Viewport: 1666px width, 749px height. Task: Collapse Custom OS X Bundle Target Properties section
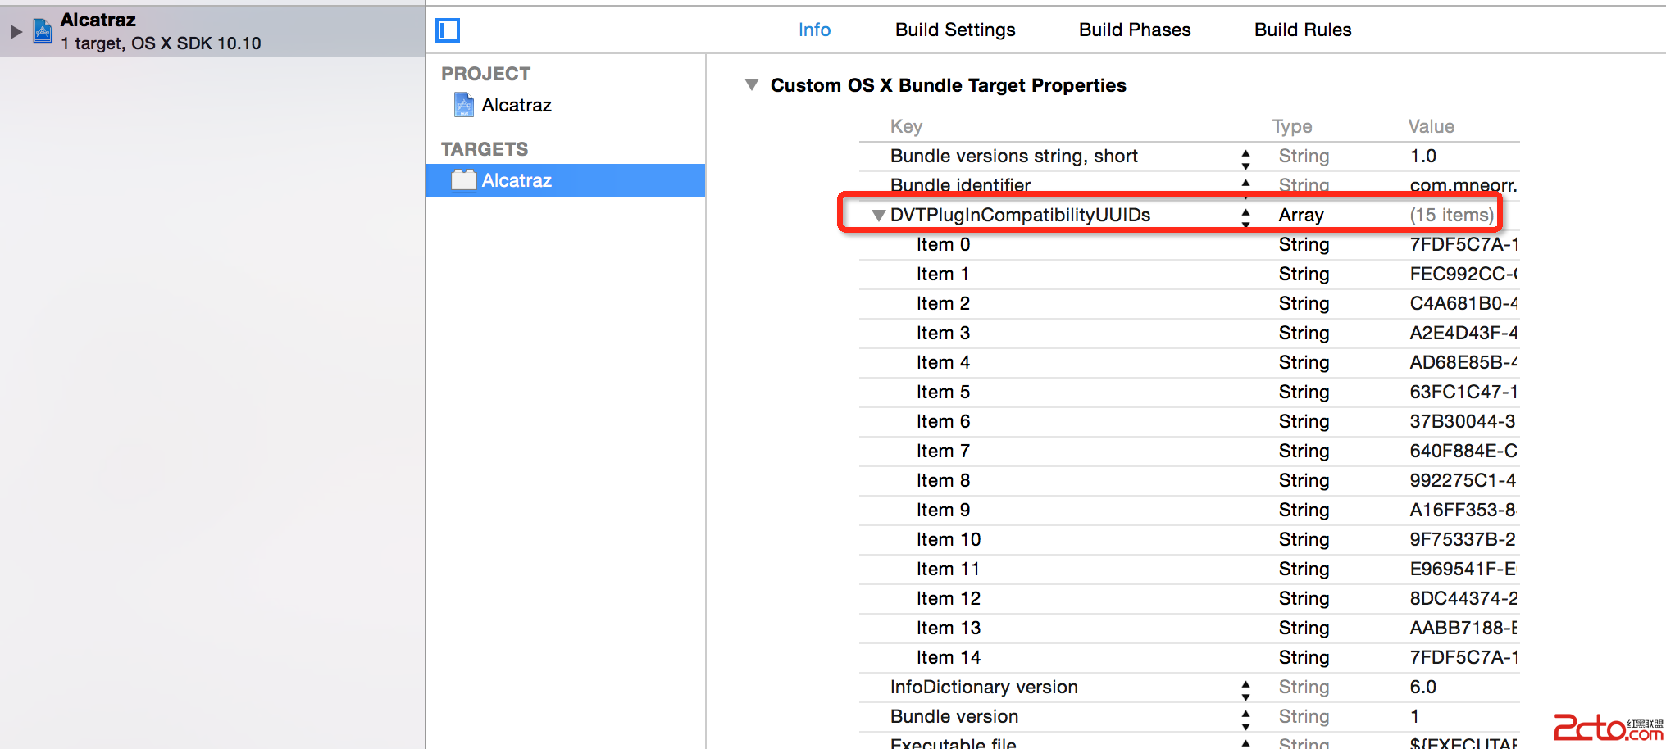pos(752,84)
